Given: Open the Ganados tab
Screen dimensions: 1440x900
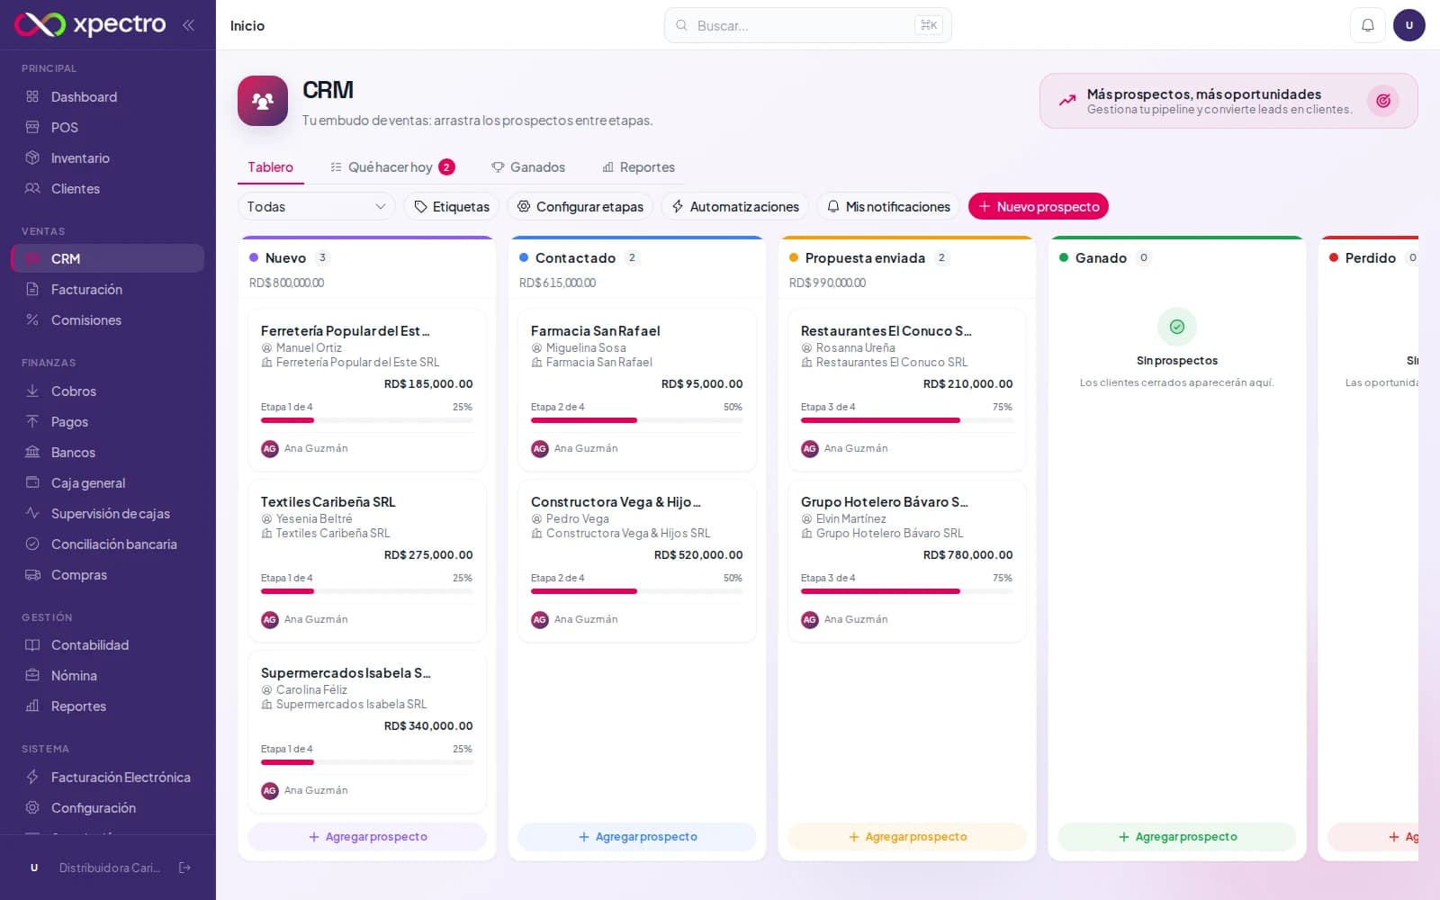Looking at the screenshot, I should [x=528, y=167].
